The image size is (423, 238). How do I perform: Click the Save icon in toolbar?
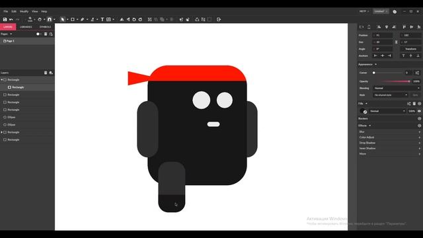point(5,19)
